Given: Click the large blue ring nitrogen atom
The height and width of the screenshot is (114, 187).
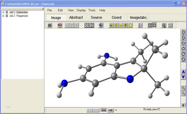Looking at the screenshot, I should click(x=130, y=79).
